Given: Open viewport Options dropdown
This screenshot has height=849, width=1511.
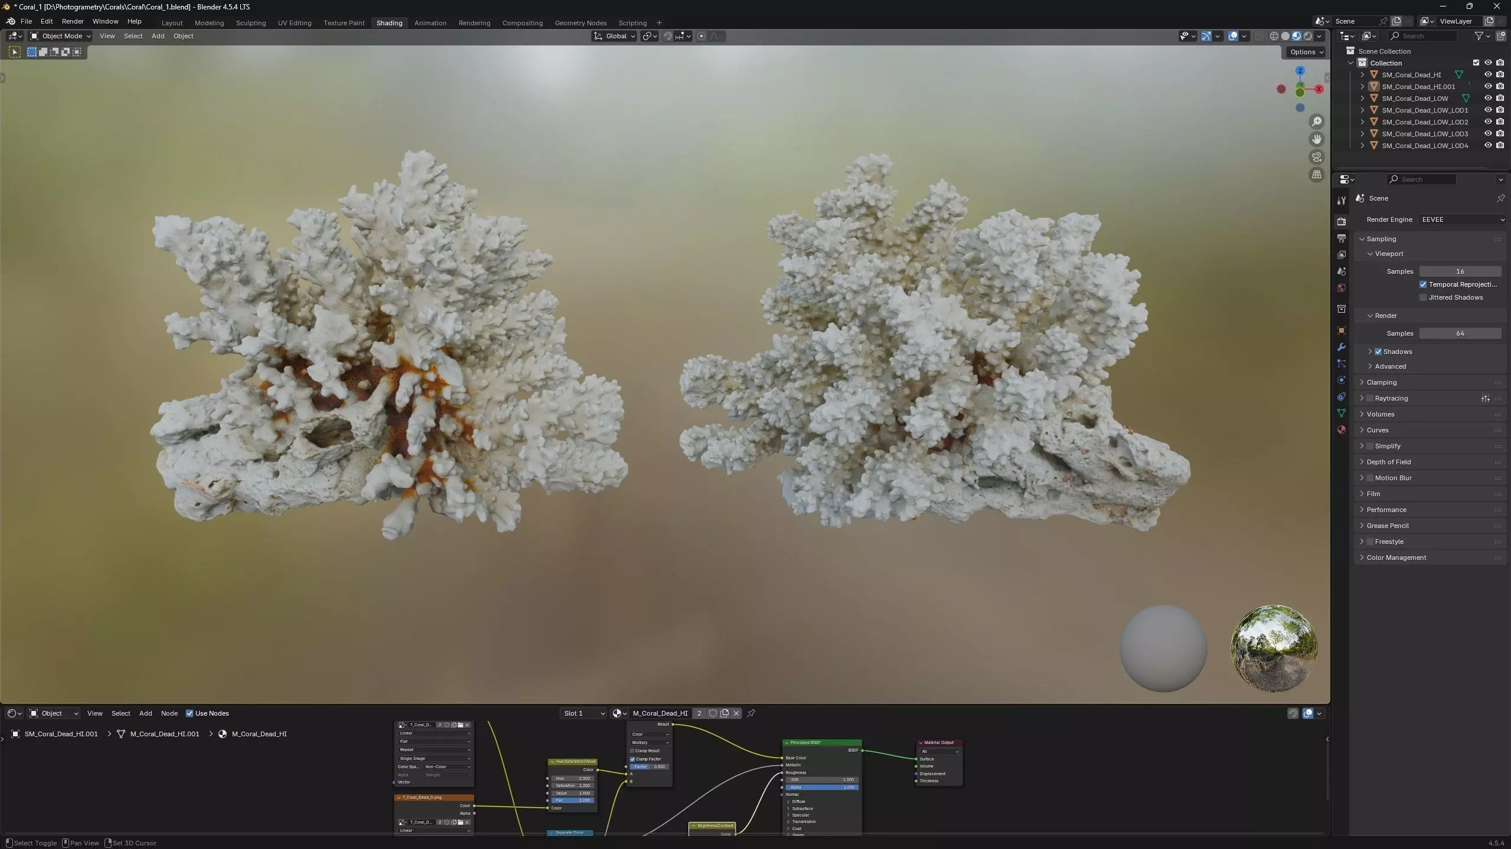Looking at the screenshot, I should [1307, 52].
